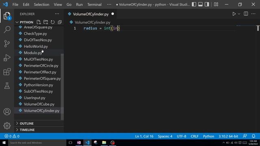
Task: Change end of line sequence CRLF
Action: (x=195, y=136)
